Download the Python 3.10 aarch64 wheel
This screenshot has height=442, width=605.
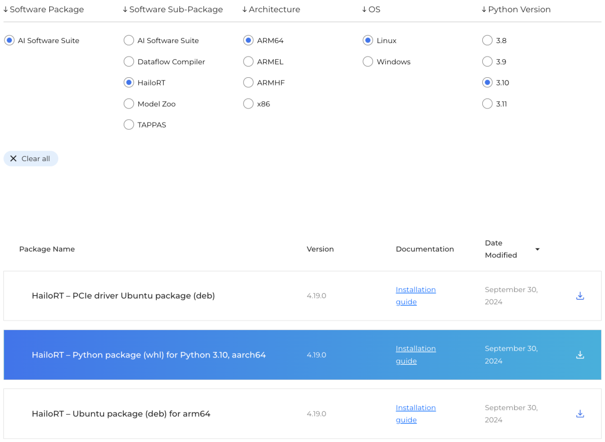coord(580,355)
